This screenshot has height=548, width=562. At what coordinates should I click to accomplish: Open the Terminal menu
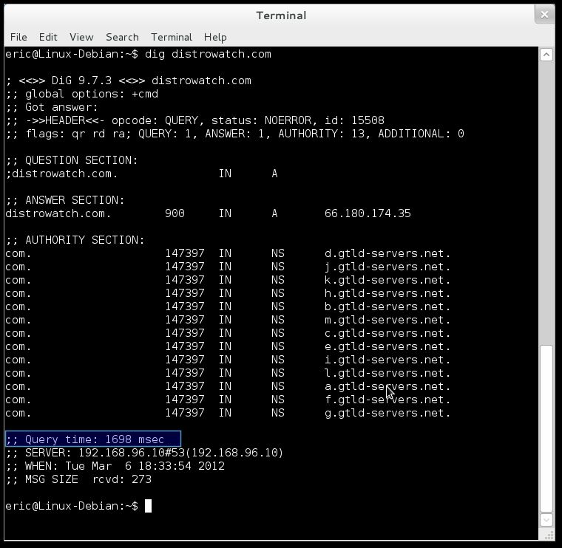point(172,37)
